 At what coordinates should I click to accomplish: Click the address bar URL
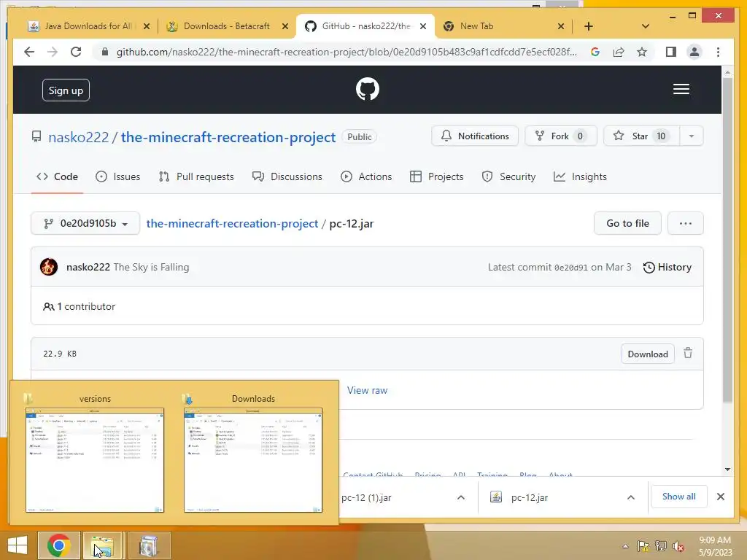coord(347,52)
